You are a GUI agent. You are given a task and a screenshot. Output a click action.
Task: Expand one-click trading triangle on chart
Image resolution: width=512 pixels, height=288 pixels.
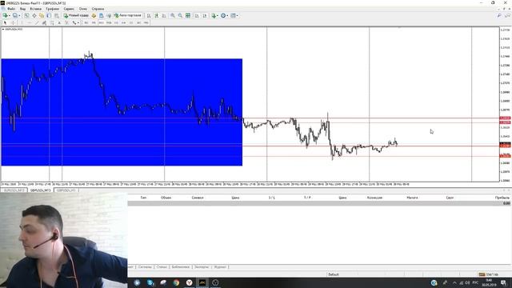[3, 29]
